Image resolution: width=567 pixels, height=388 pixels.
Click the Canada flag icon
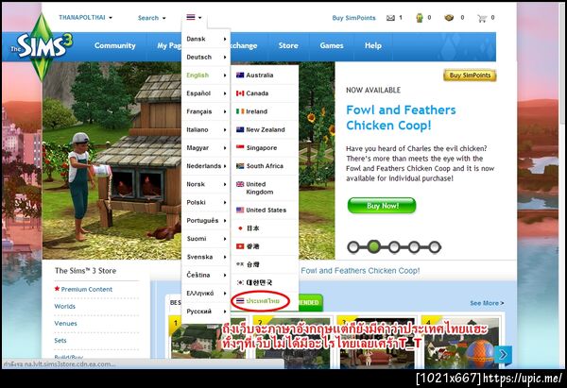tap(240, 93)
